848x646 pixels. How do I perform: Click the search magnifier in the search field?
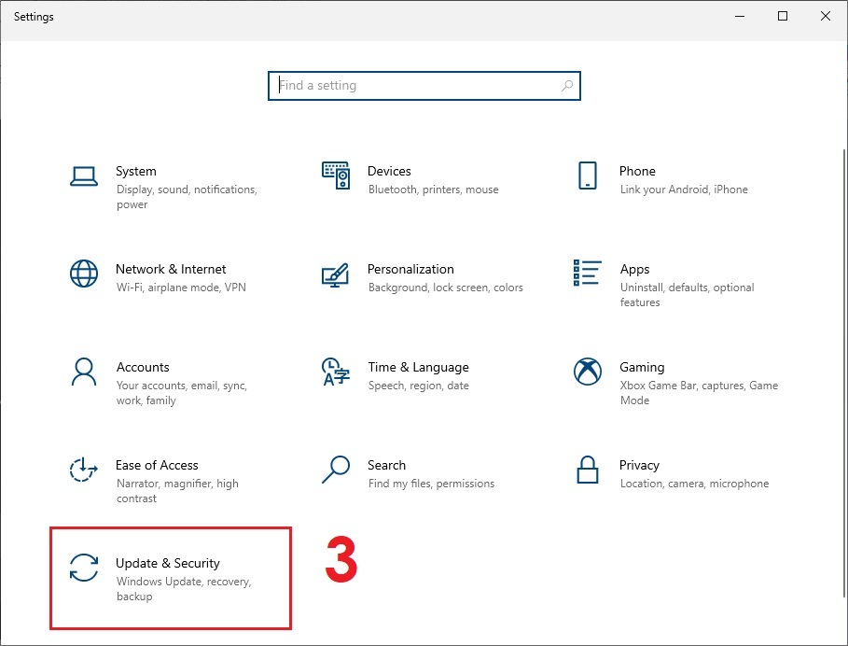567,85
